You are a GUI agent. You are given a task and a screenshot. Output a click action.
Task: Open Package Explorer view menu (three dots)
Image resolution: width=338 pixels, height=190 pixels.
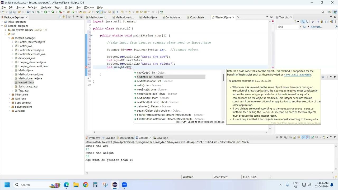(x=73, y=17)
